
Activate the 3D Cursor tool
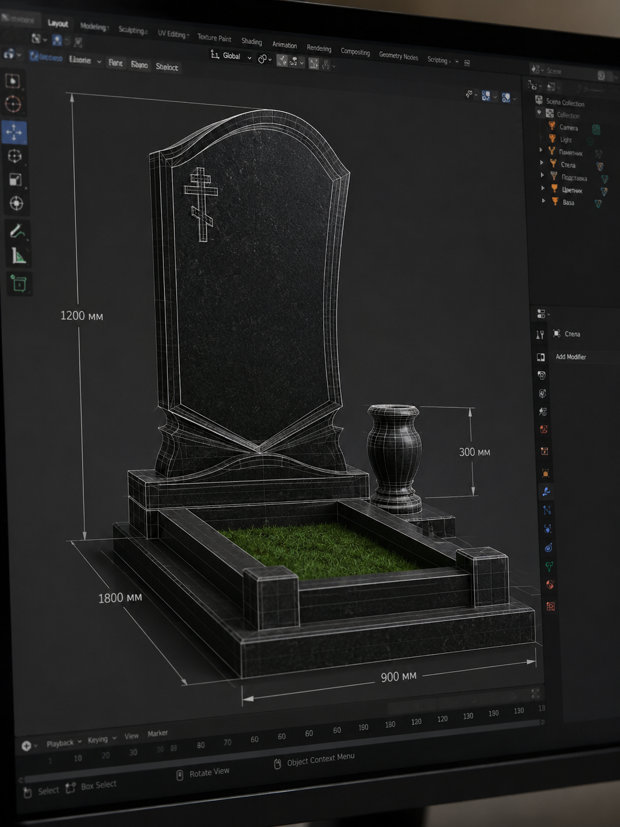pyautogui.click(x=13, y=105)
